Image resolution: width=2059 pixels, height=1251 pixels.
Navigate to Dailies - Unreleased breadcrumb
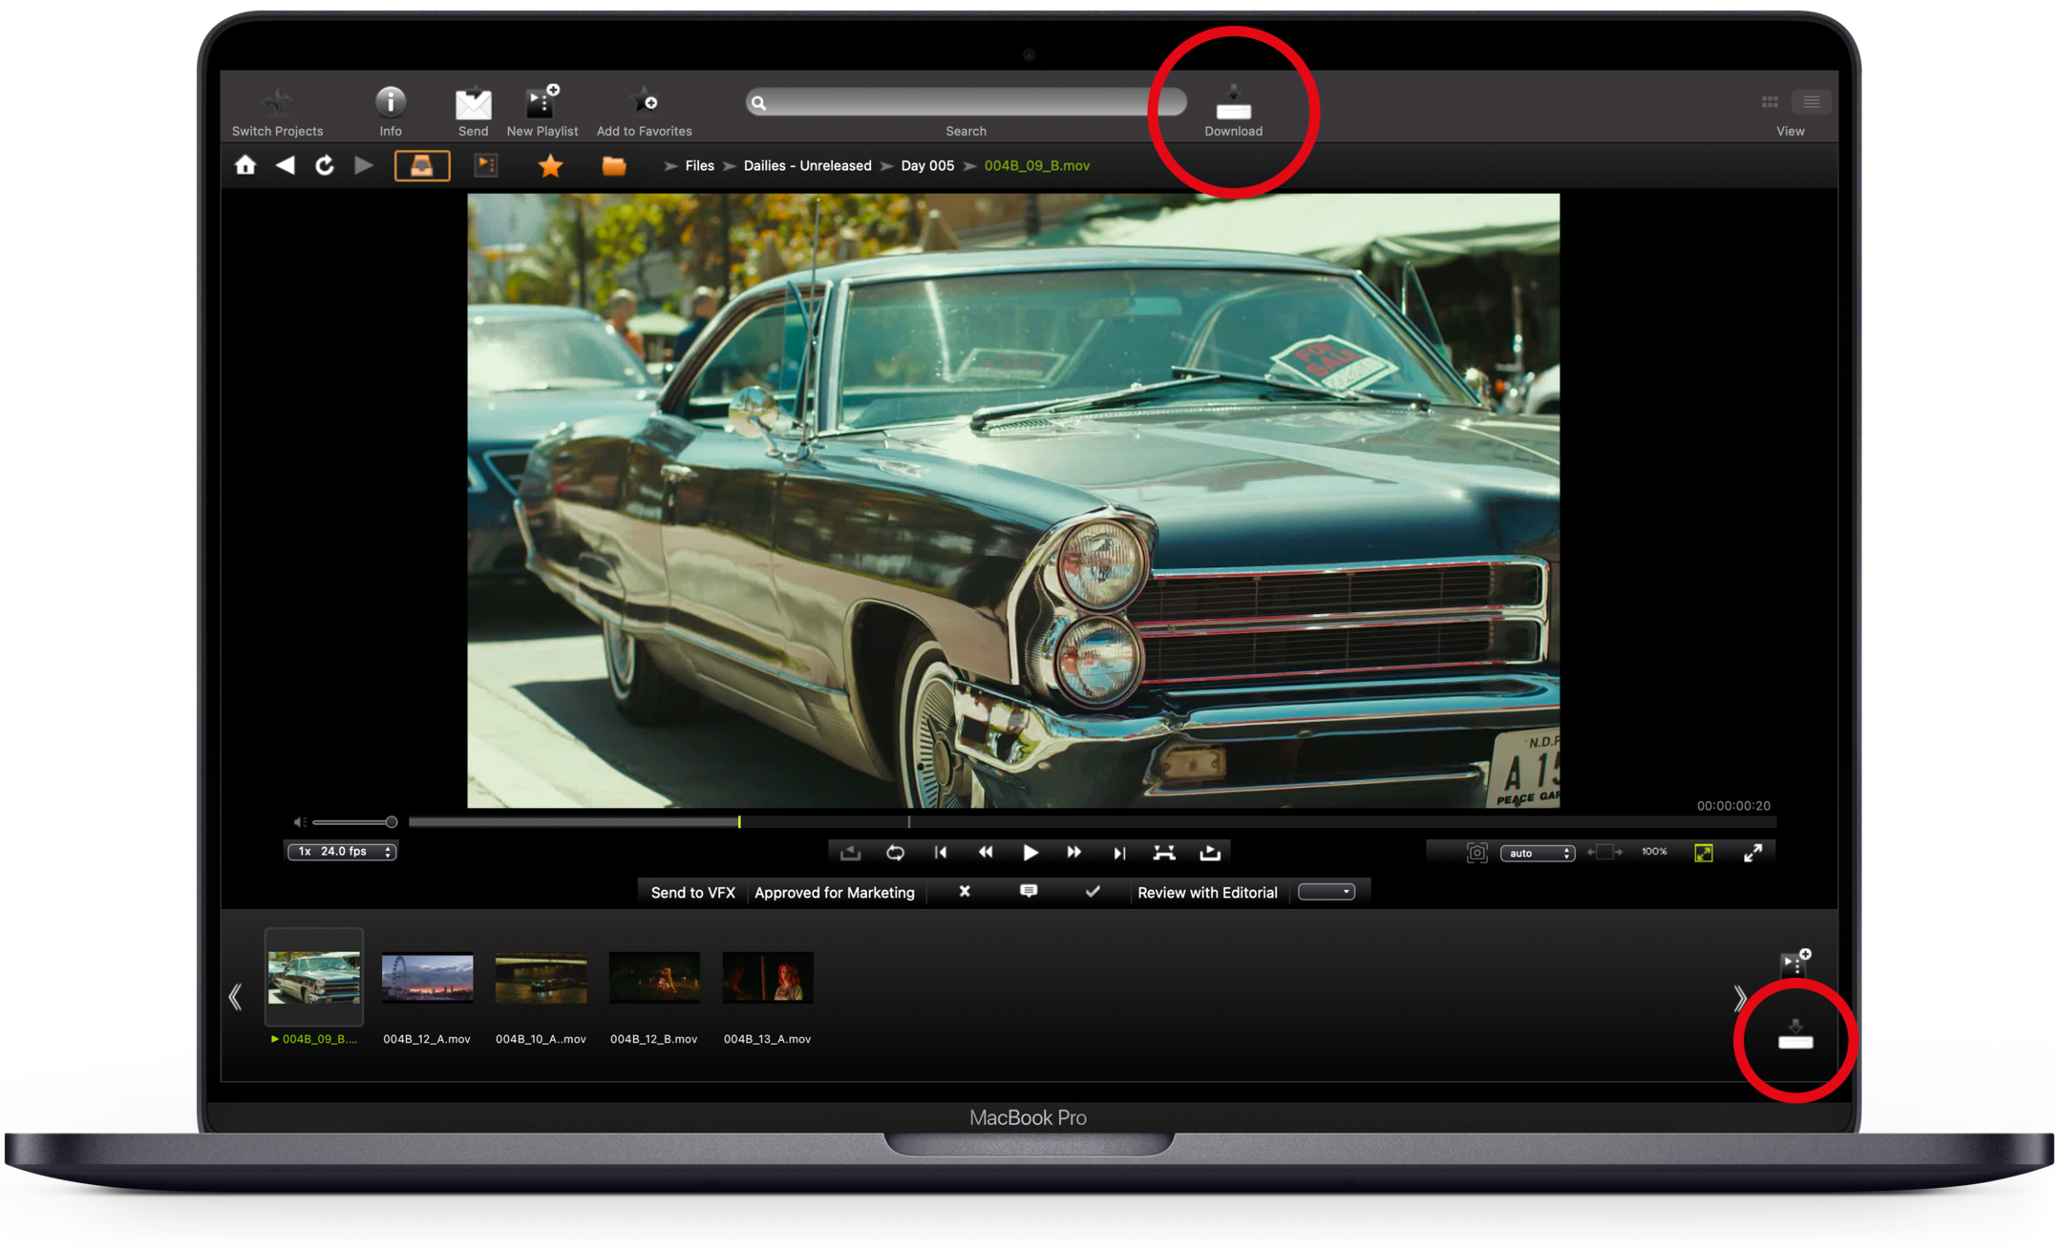coord(807,166)
